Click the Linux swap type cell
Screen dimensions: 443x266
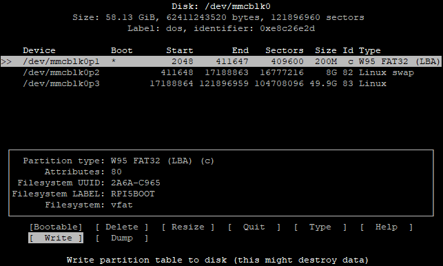click(x=387, y=72)
